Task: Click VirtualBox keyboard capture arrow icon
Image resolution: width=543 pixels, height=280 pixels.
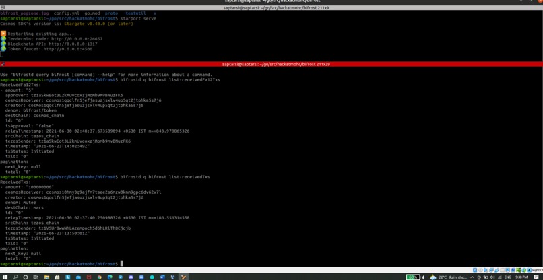Action: 530,270
